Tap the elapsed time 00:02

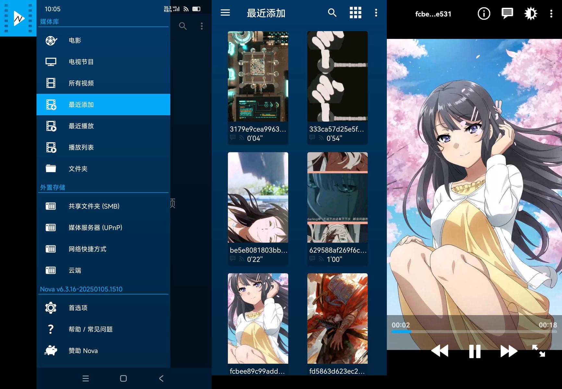pos(401,325)
